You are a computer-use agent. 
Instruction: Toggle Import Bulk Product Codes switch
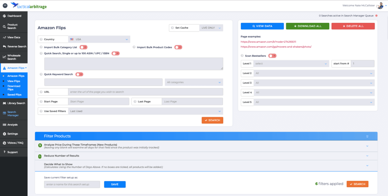178,47
